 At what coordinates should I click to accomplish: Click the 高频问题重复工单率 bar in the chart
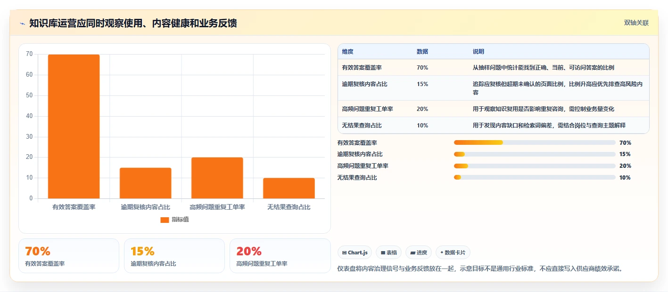pos(217,178)
